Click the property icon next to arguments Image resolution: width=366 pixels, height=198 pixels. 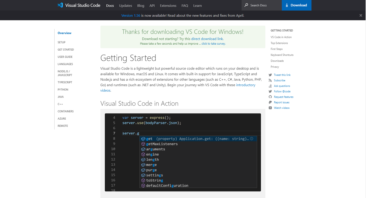[144, 149]
